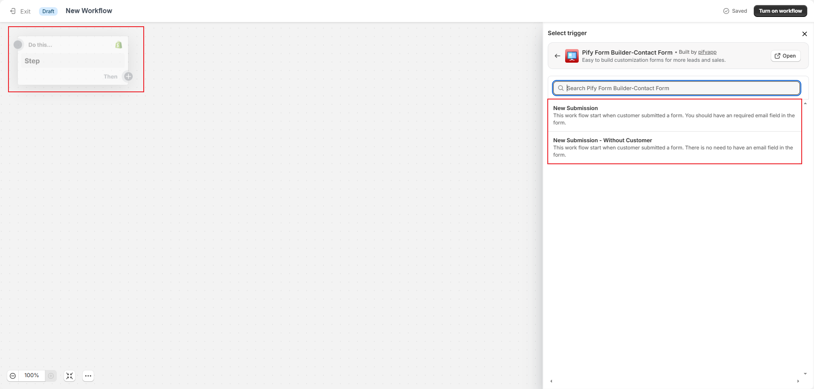Image resolution: width=814 pixels, height=389 pixels.
Task: Click the New Workflow title
Action: click(89, 11)
